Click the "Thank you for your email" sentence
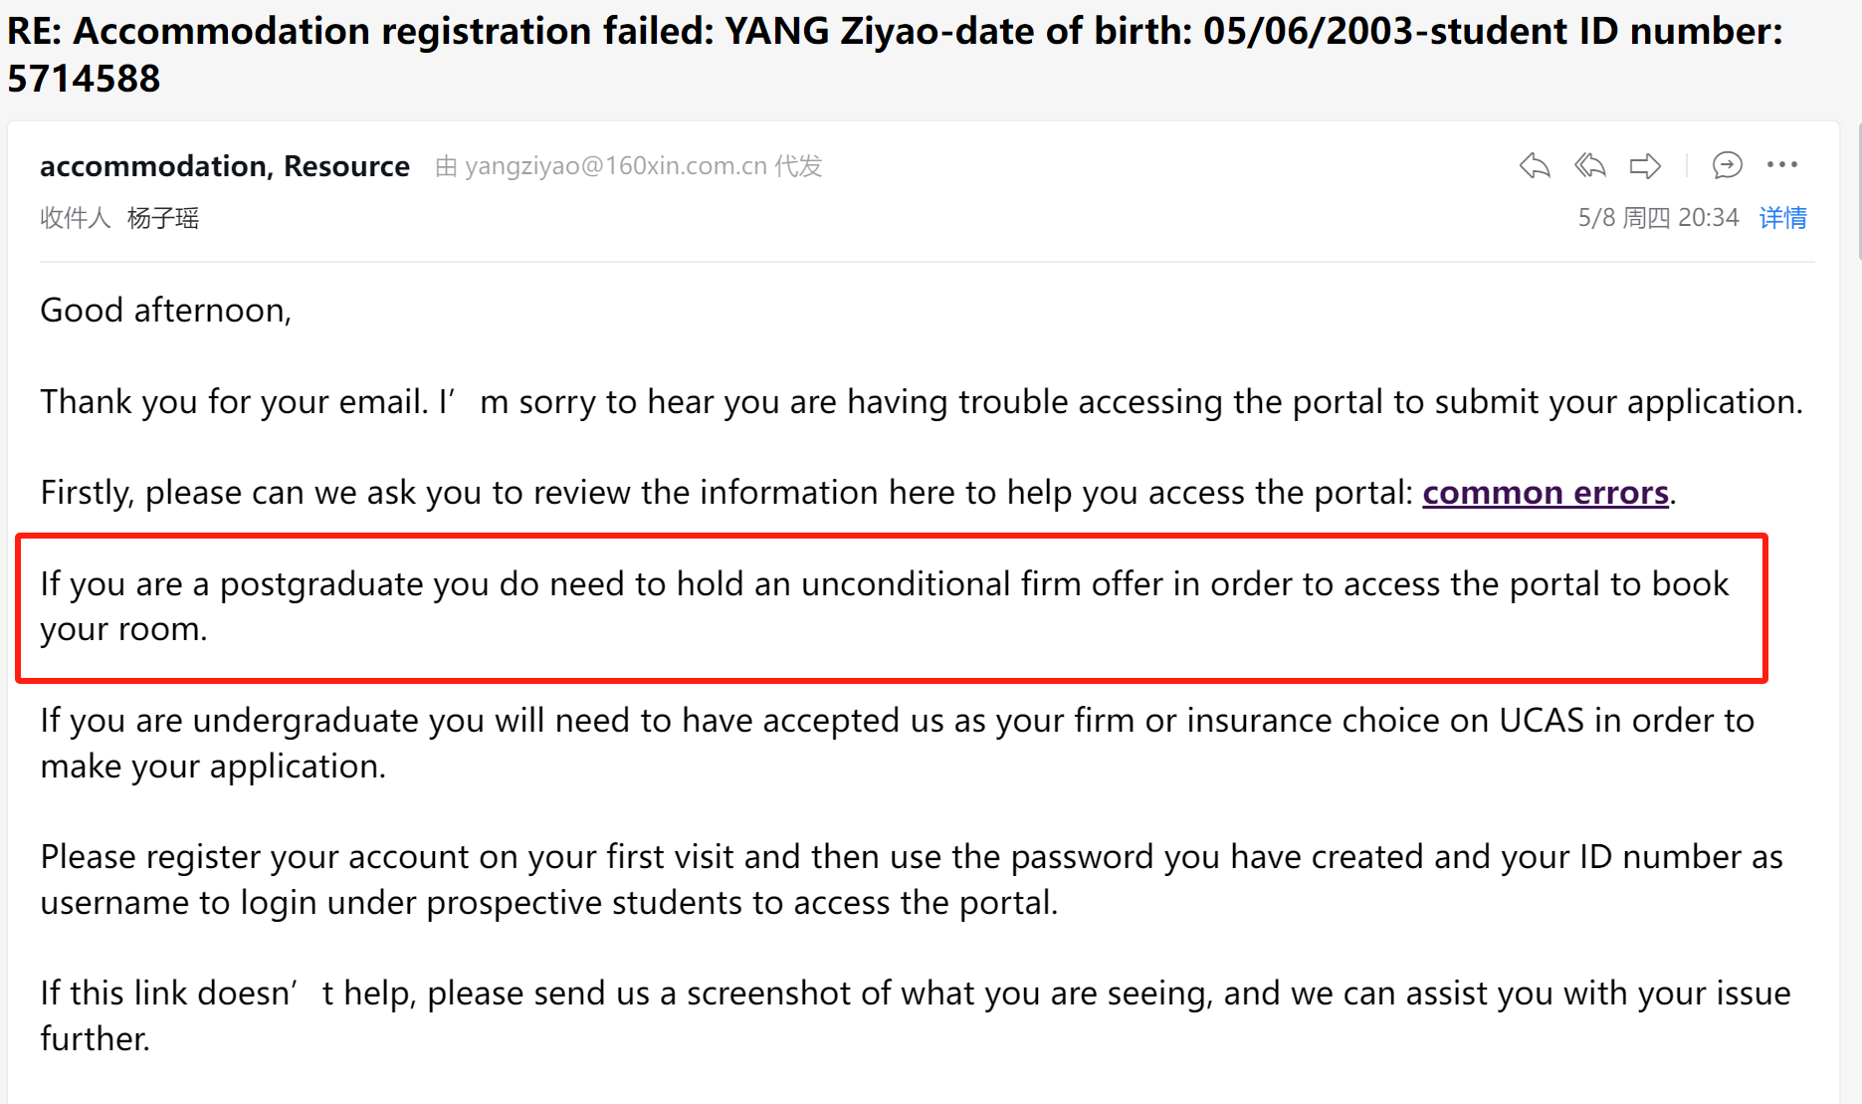 click(x=921, y=402)
